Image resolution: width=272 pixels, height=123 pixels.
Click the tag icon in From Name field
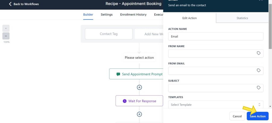click(x=258, y=53)
